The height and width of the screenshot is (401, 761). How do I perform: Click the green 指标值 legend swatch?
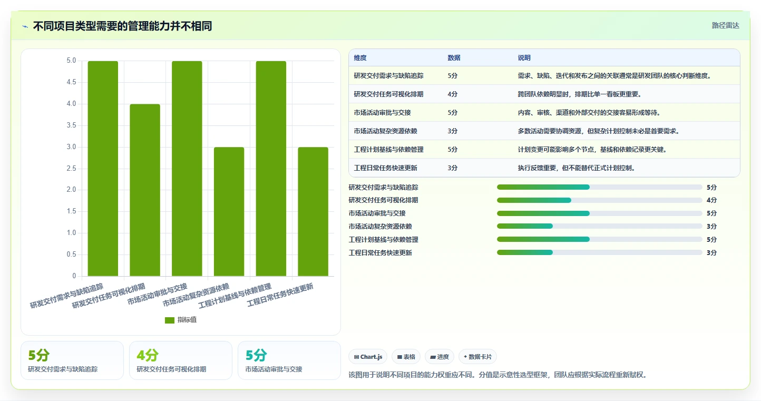(169, 320)
